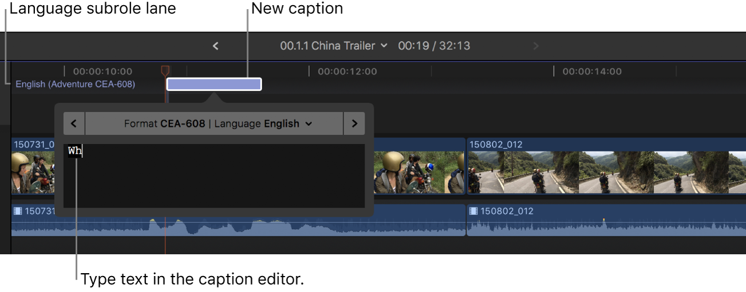Select the new purple caption clip
The width and height of the screenshot is (746, 292).
click(214, 85)
